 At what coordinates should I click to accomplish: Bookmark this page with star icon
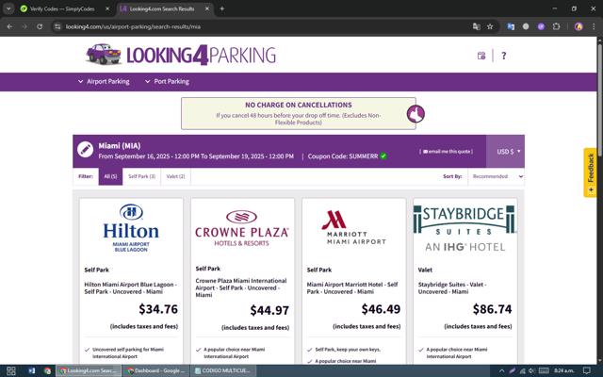[x=490, y=26]
